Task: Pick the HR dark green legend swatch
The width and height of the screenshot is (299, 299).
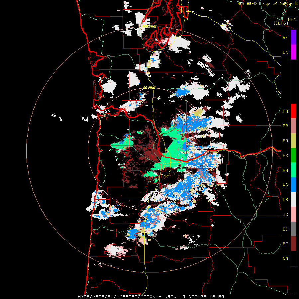Action: [293, 155]
